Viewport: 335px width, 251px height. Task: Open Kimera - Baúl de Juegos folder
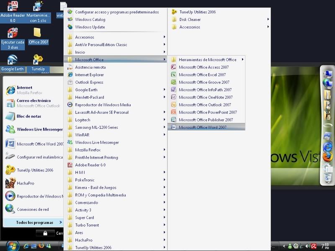tap(116, 187)
